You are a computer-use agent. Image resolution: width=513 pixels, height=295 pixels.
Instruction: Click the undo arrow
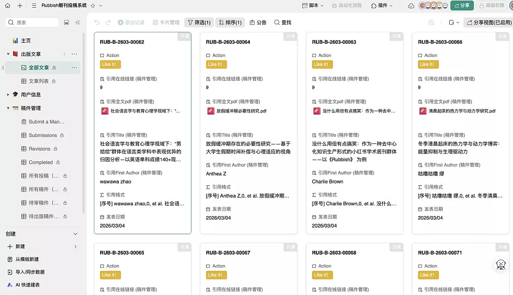97,22
